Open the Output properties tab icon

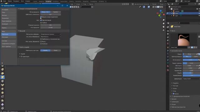click(168, 34)
